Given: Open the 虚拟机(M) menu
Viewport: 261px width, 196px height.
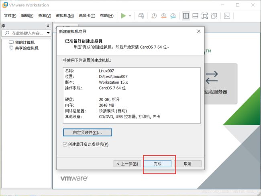Looking at the screenshot, I should (x=65, y=16).
